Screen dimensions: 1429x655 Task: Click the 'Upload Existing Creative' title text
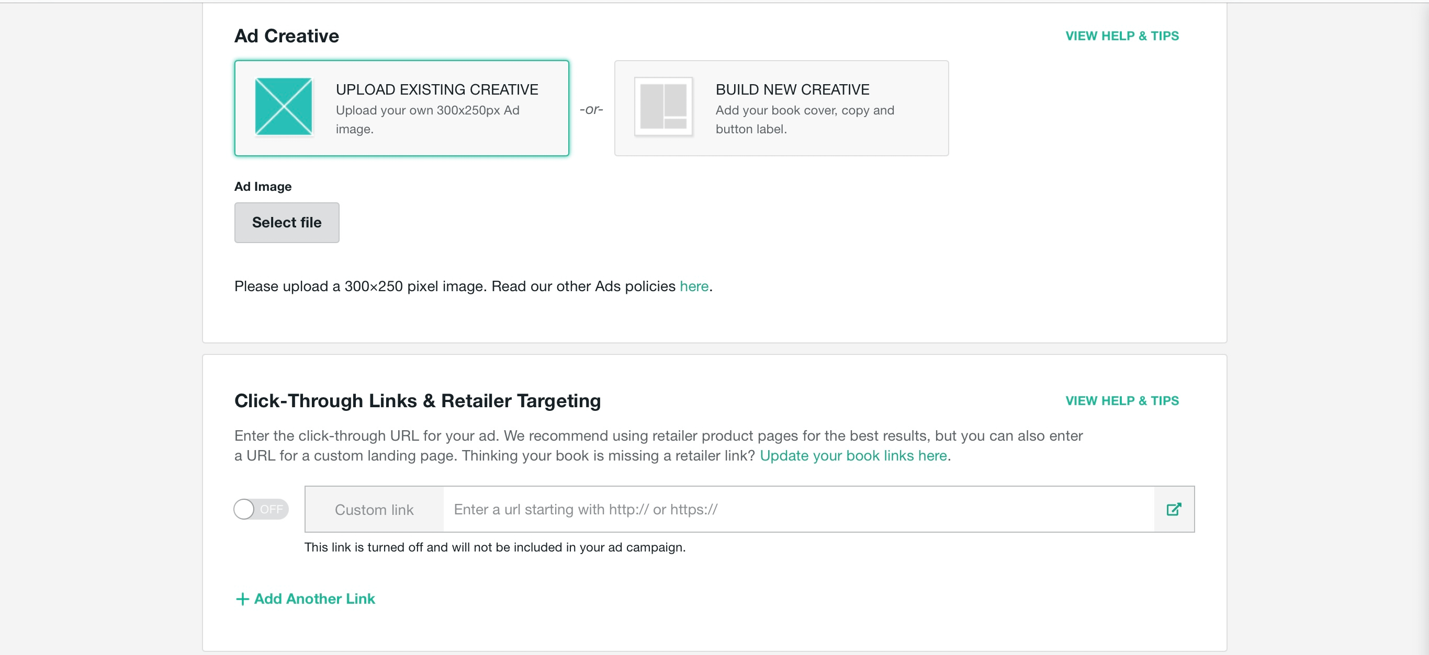point(437,89)
